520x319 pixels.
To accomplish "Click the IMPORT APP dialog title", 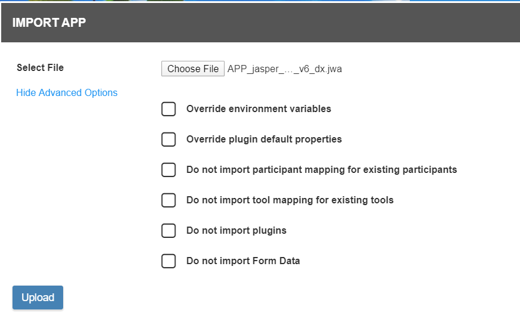I will pos(49,23).
